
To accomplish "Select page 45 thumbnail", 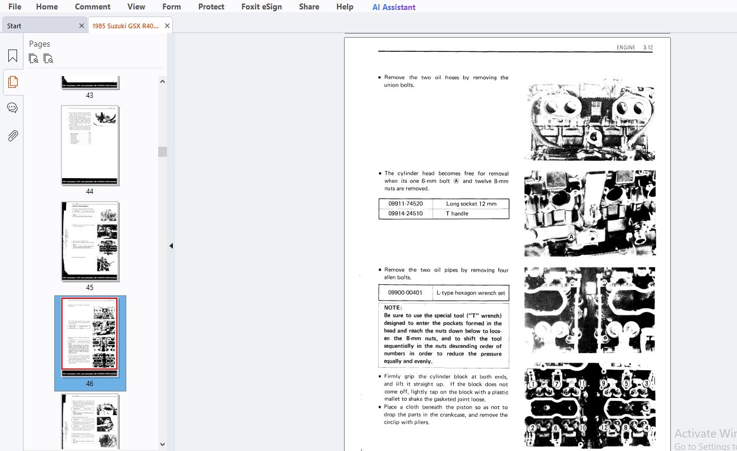I will (90, 241).
